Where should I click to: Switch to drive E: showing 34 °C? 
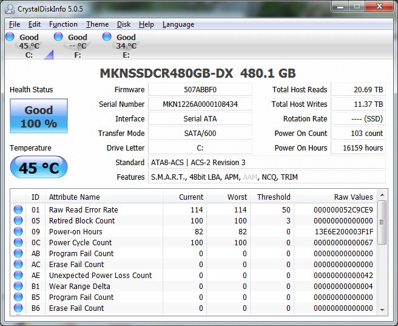[x=126, y=46]
